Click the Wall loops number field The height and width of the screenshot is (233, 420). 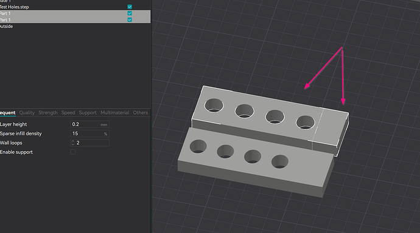click(x=89, y=143)
